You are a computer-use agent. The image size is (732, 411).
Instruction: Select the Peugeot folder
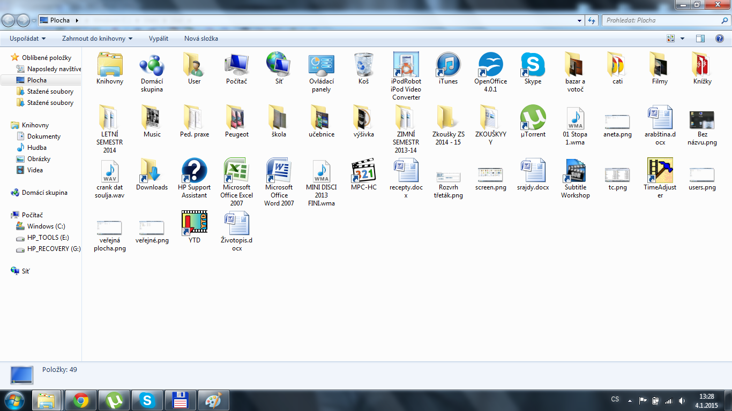pos(236,118)
